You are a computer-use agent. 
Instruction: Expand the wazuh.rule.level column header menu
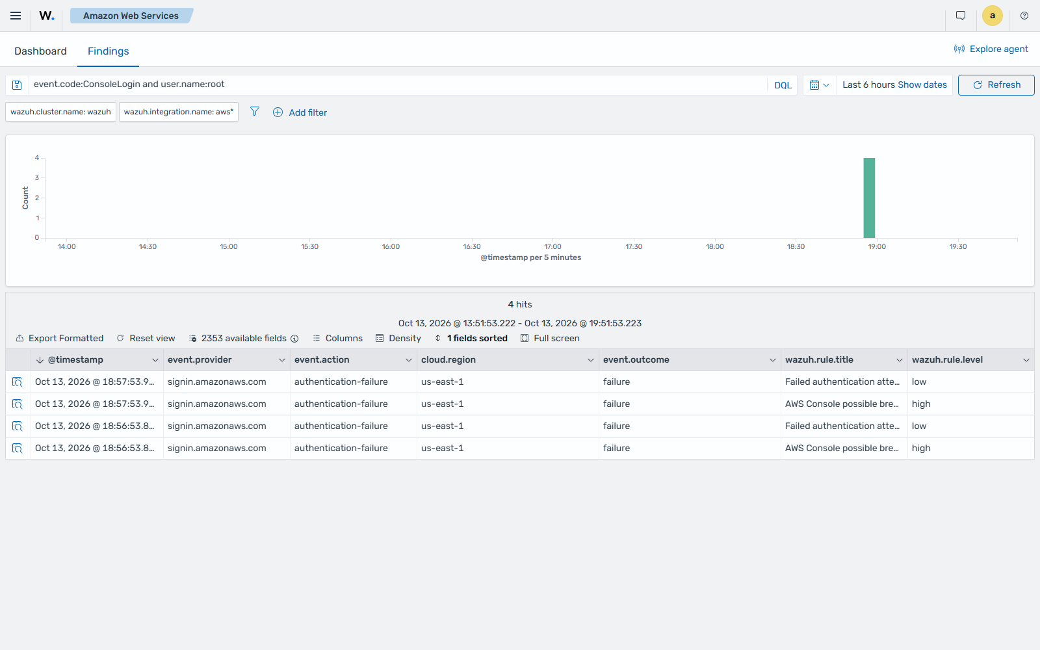click(x=1026, y=360)
